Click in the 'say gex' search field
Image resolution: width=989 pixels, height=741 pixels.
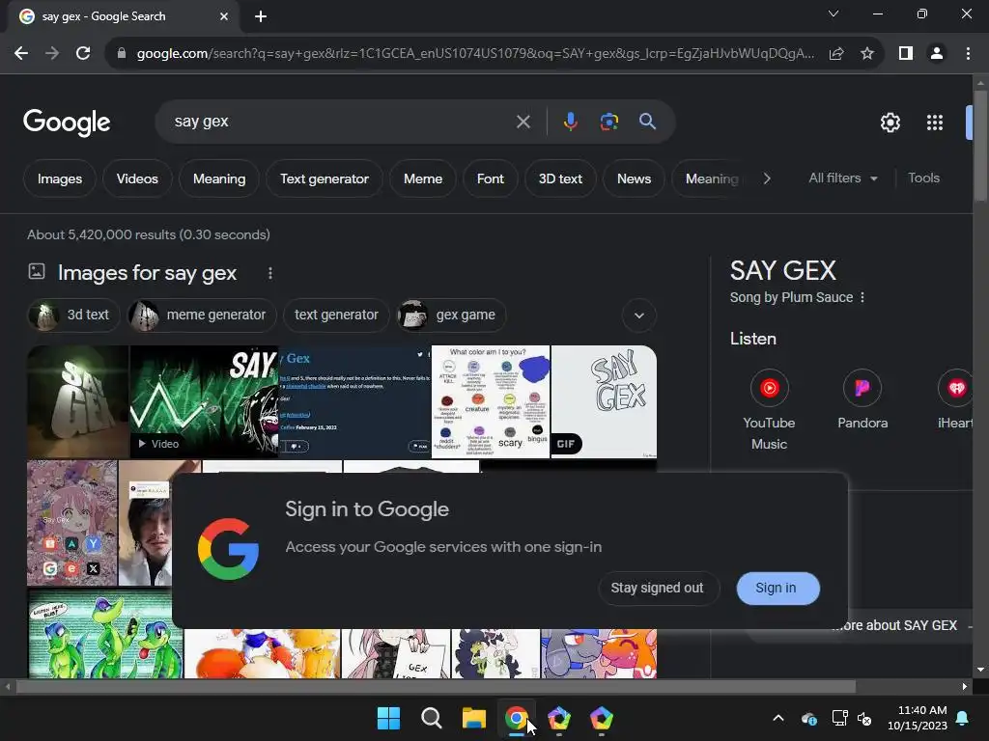click(341, 122)
